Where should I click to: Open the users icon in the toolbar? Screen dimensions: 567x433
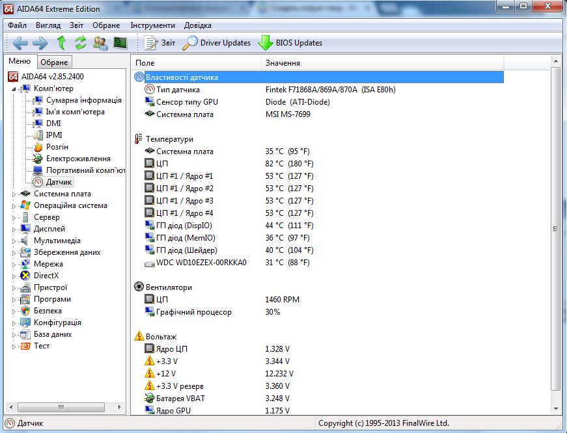tap(100, 43)
